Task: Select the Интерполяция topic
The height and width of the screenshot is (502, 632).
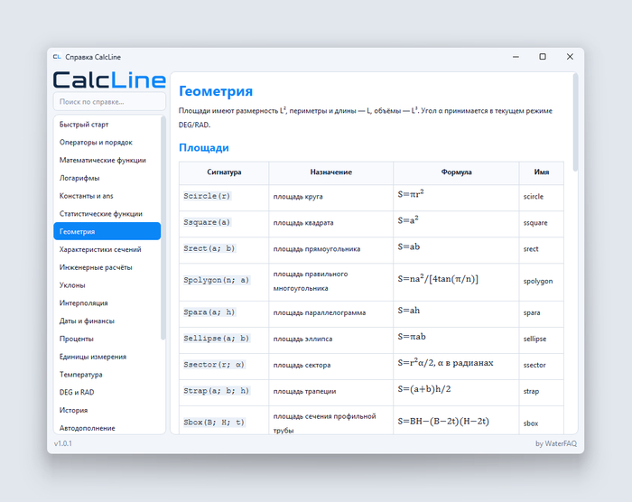Action: (x=107, y=302)
